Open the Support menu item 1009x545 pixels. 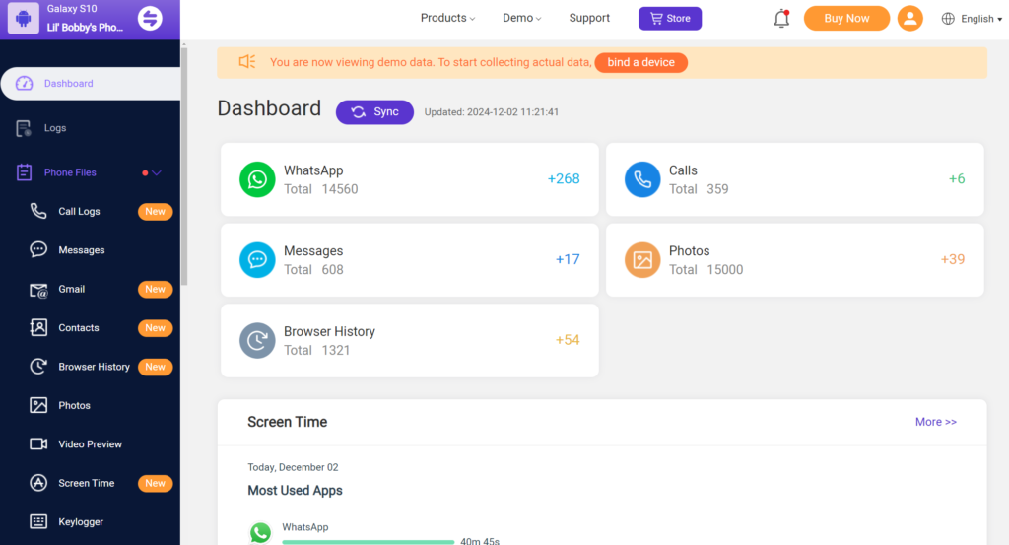(x=589, y=18)
